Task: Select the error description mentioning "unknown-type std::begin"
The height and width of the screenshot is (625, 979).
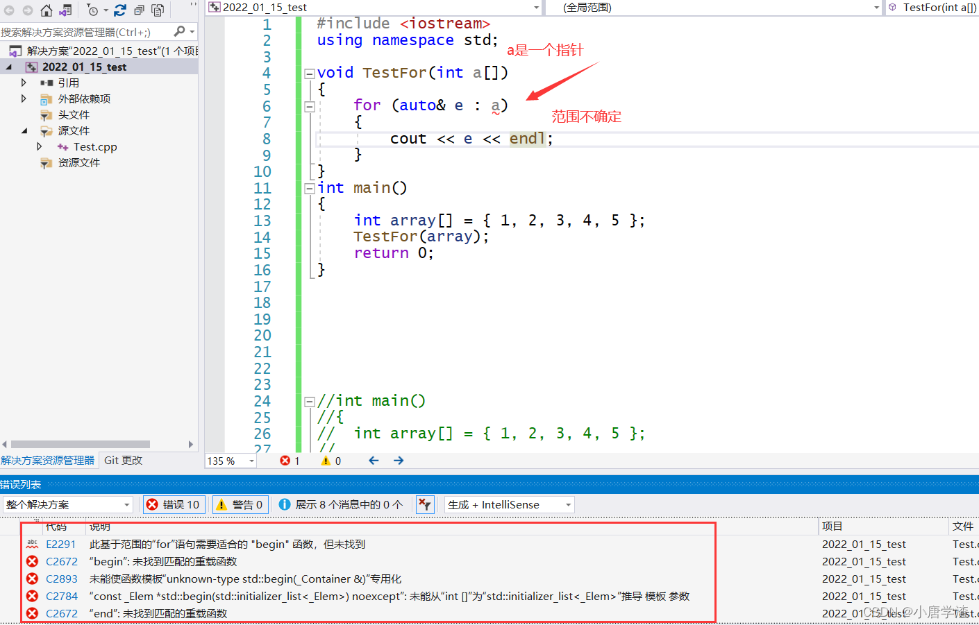Action: point(245,579)
